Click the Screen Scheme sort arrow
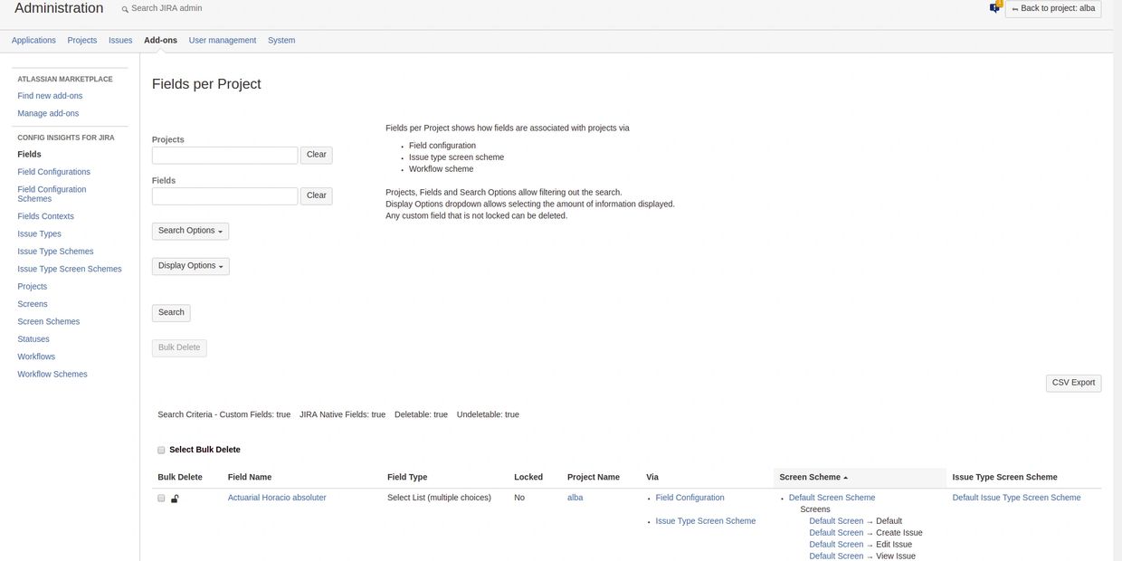Screen dimensions: 1122x561 (x=846, y=478)
